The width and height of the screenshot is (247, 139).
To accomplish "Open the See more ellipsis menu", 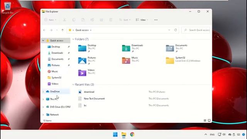I will coord(156,20).
